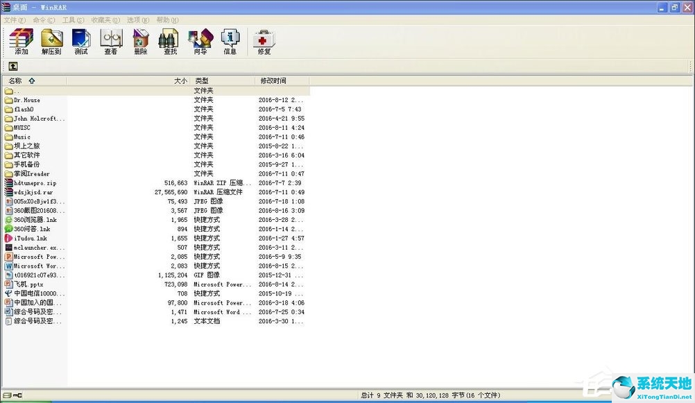
Task: Show archive 信息 (Info) icon
Action: [230, 41]
